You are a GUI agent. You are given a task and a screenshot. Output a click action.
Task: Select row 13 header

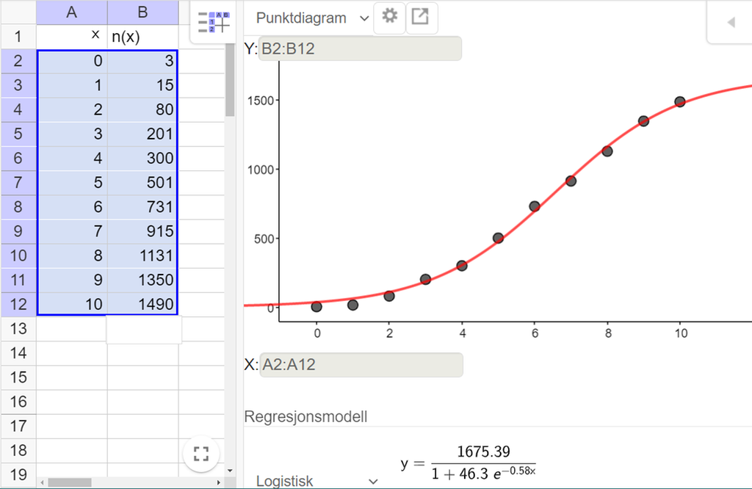pyautogui.click(x=18, y=328)
